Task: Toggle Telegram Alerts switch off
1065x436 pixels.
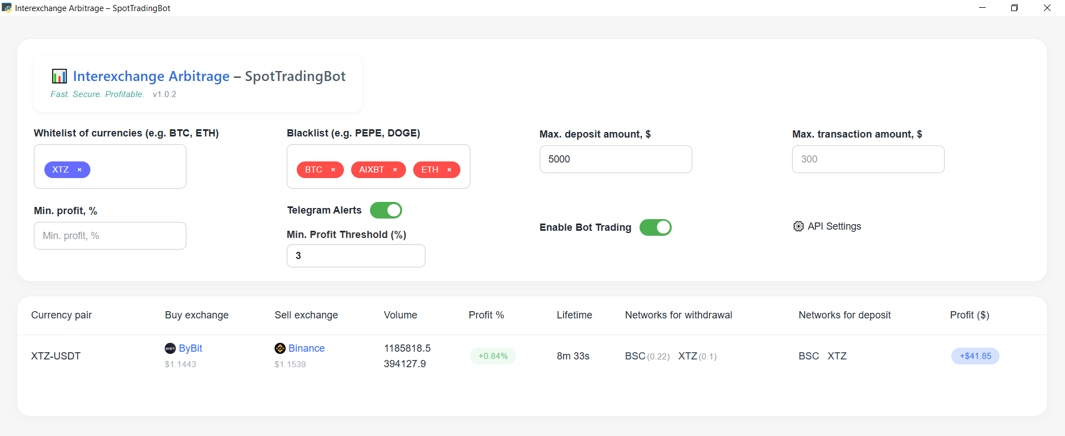Action: 386,210
